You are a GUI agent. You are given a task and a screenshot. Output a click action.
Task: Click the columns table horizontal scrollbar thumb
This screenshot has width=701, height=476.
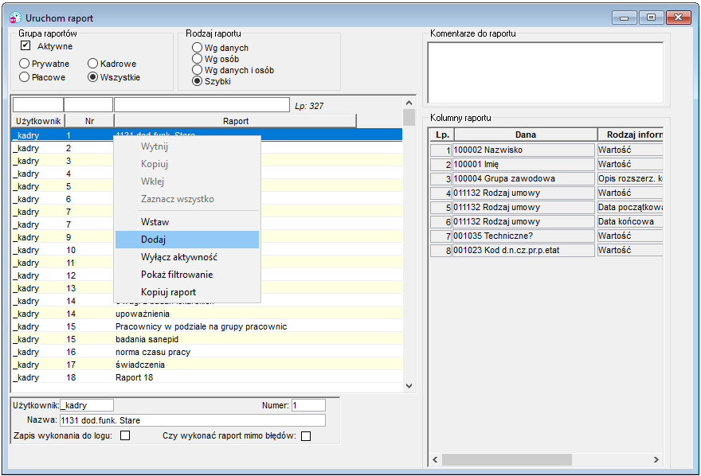click(x=507, y=459)
